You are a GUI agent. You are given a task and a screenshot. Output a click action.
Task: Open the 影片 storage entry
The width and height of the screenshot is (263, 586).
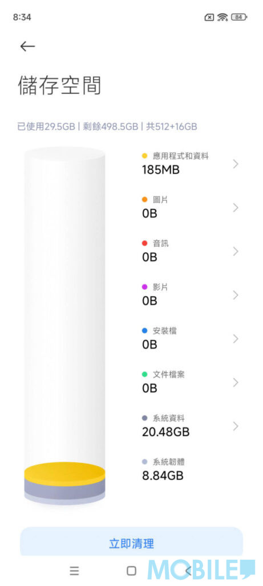click(x=190, y=295)
